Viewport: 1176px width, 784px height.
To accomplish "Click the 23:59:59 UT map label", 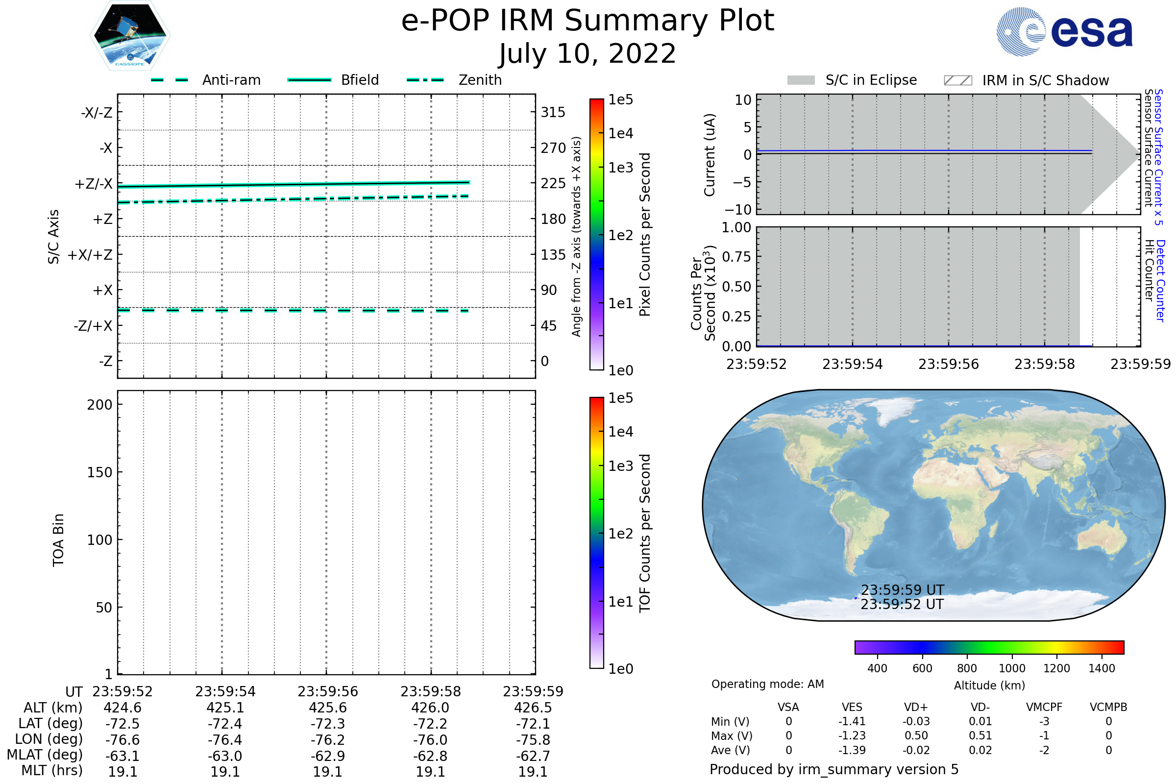I will click(902, 590).
